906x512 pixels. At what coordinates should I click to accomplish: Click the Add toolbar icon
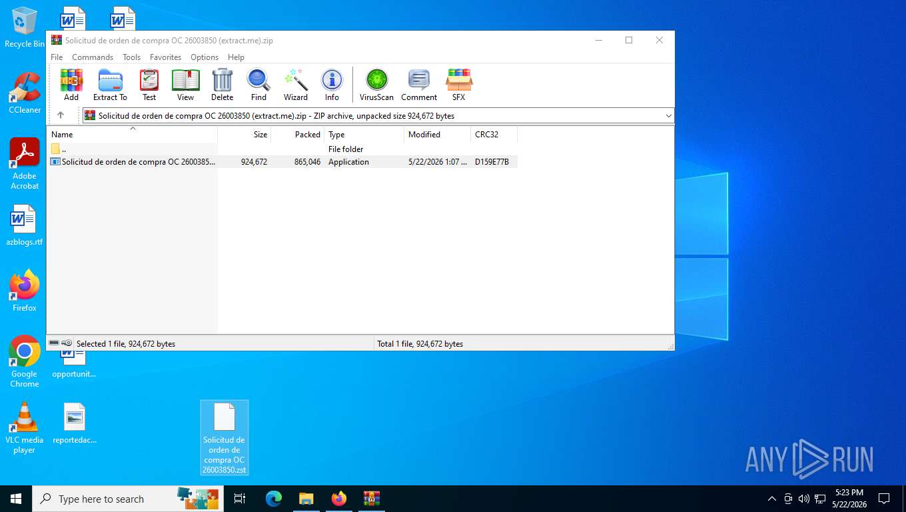[71, 85]
